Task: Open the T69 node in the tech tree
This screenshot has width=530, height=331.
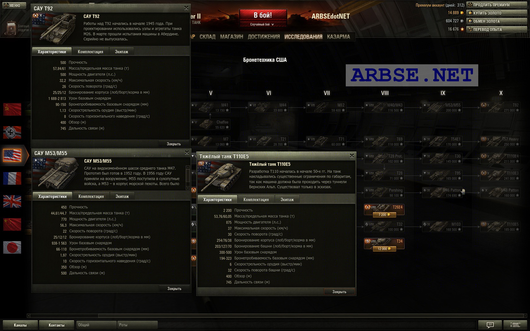Action: (x=384, y=142)
